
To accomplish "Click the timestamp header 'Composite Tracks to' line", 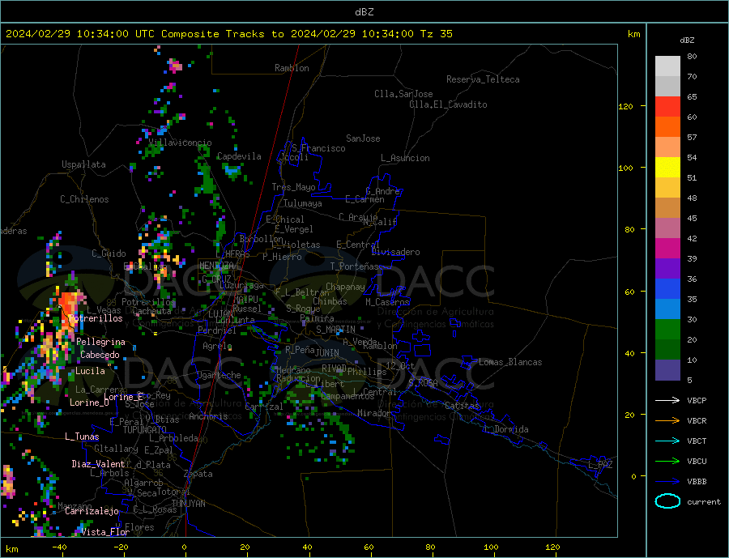I will pos(228,34).
